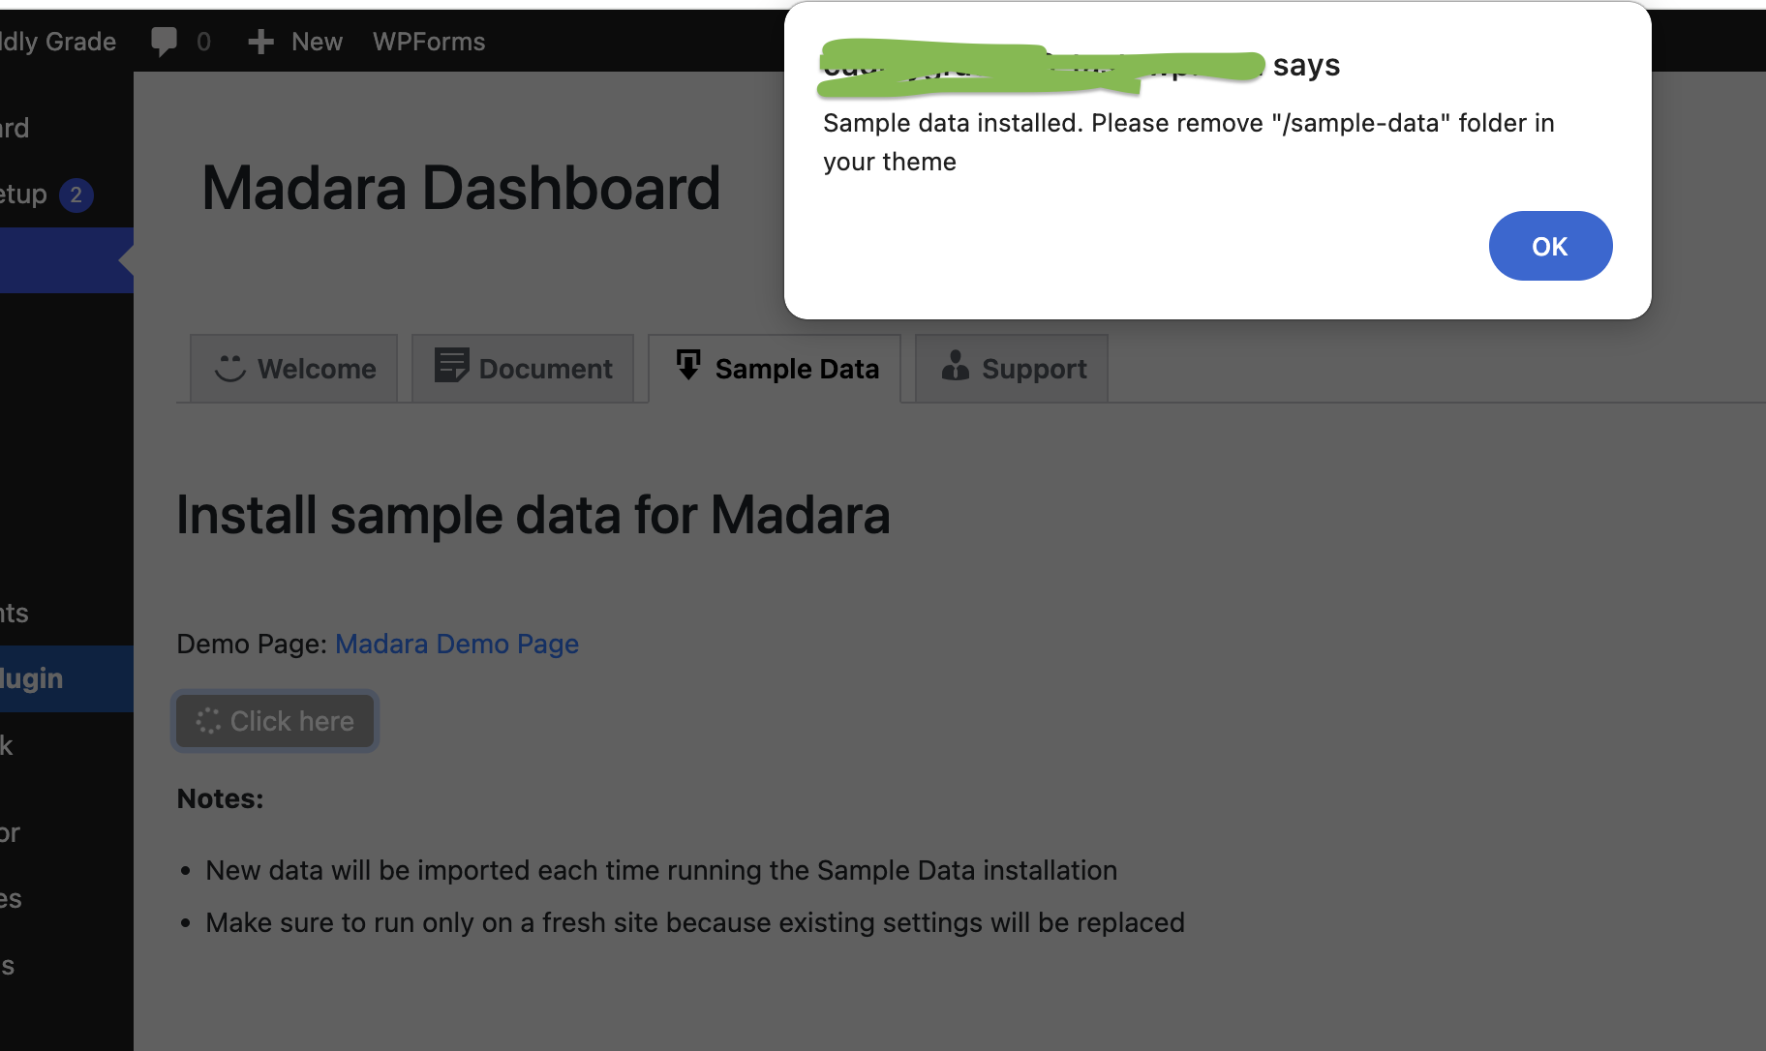Click the comments speech bubble icon
The image size is (1766, 1051).
click(x=165, y=42)
